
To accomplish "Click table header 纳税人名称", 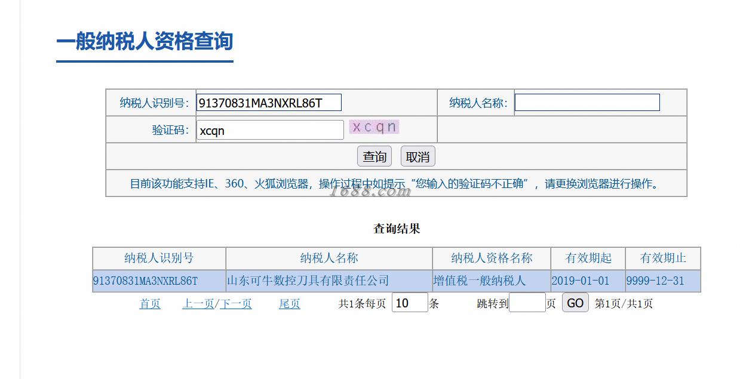I will (329, 258).
